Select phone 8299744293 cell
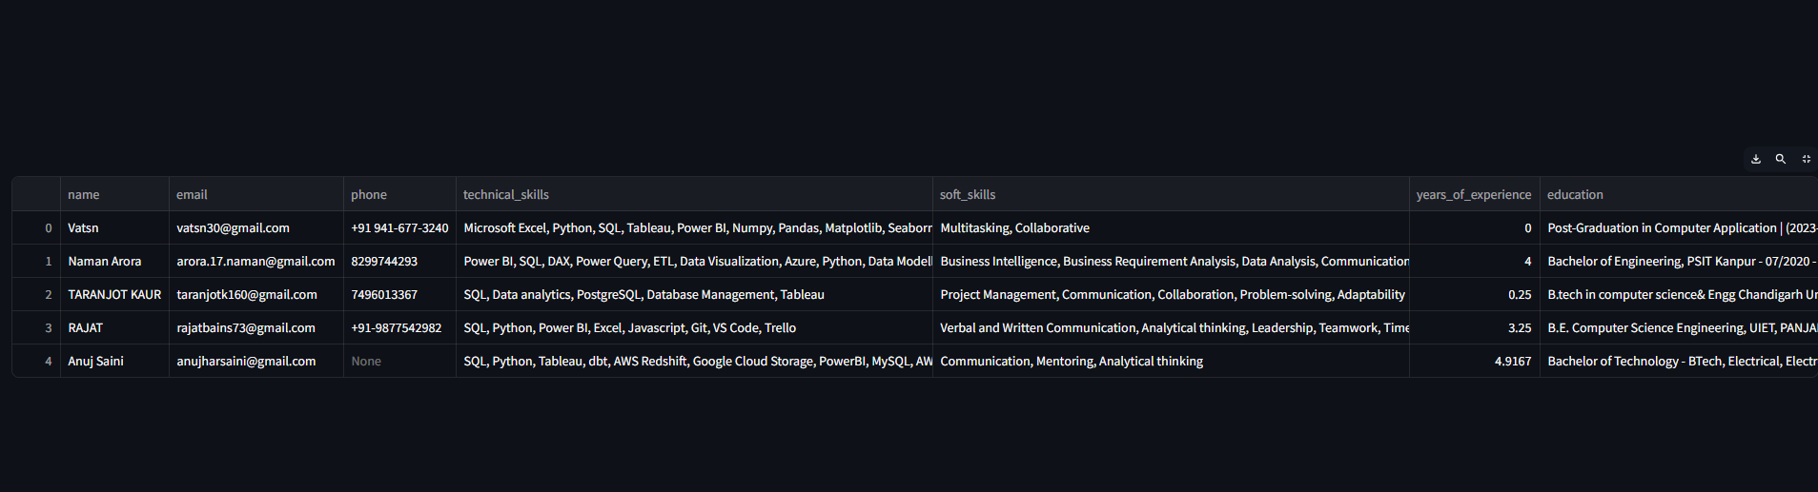This screenshot has width=1818, height=492. (399, 261)
